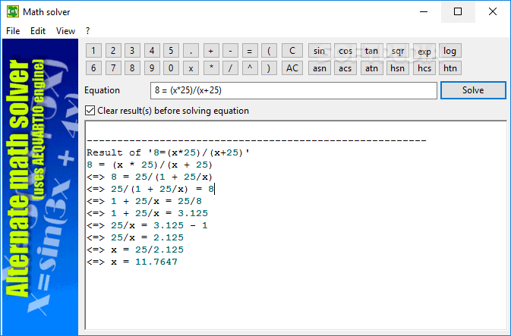The width and height of the screenshot is (511, 336).
Task: Click the C clear button
Action: pyautogui.click(x=292, y=51)
